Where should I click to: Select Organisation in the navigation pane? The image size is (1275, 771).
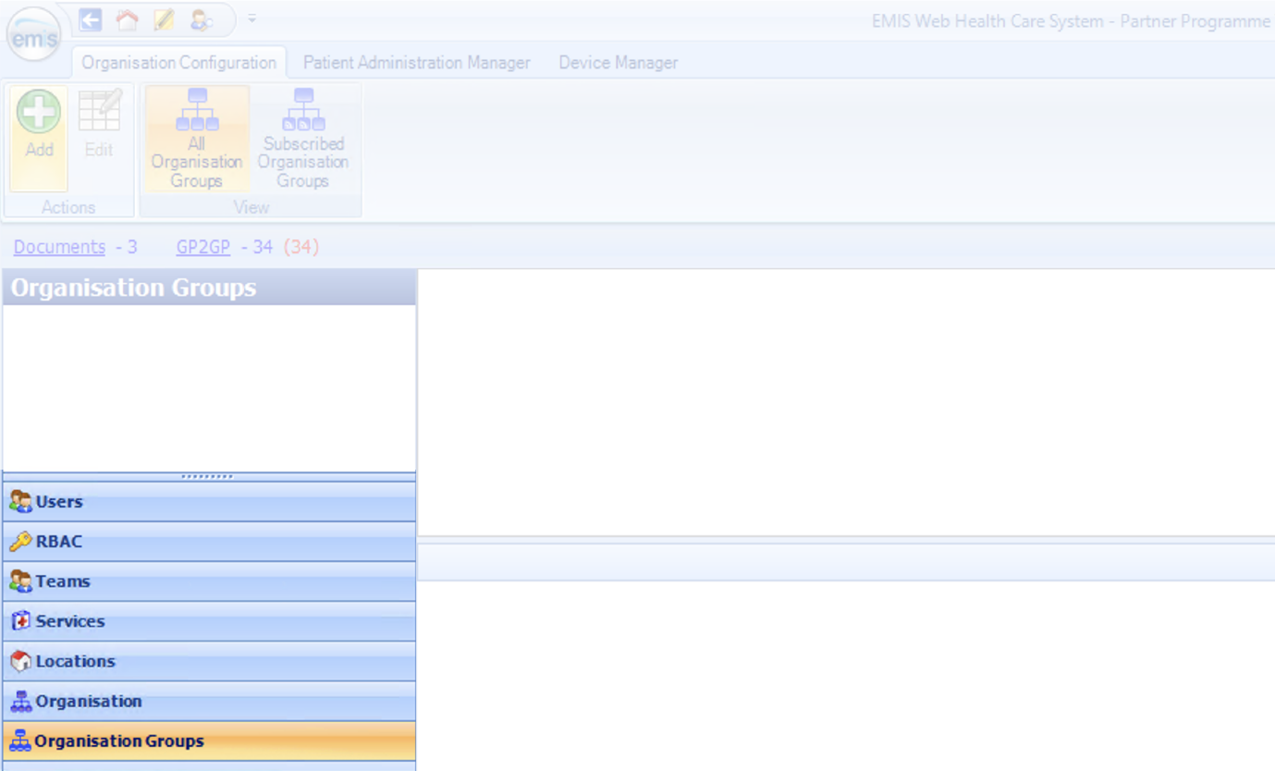209,701
